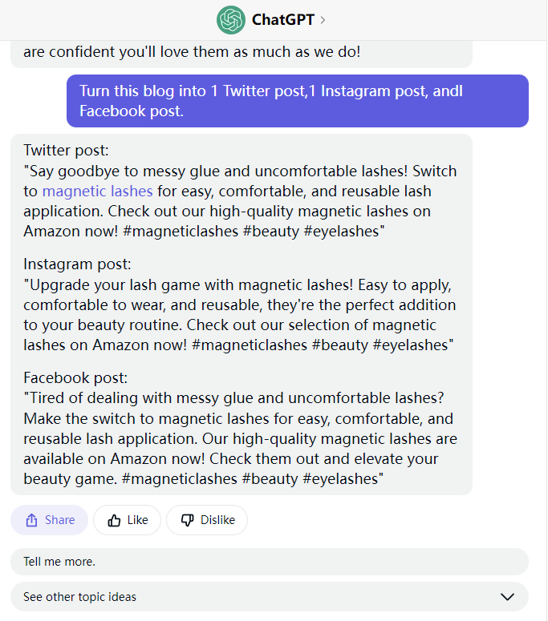Viewport: 548px width, 621px height.
Task: Dislike the response
Action: [207, 520]
